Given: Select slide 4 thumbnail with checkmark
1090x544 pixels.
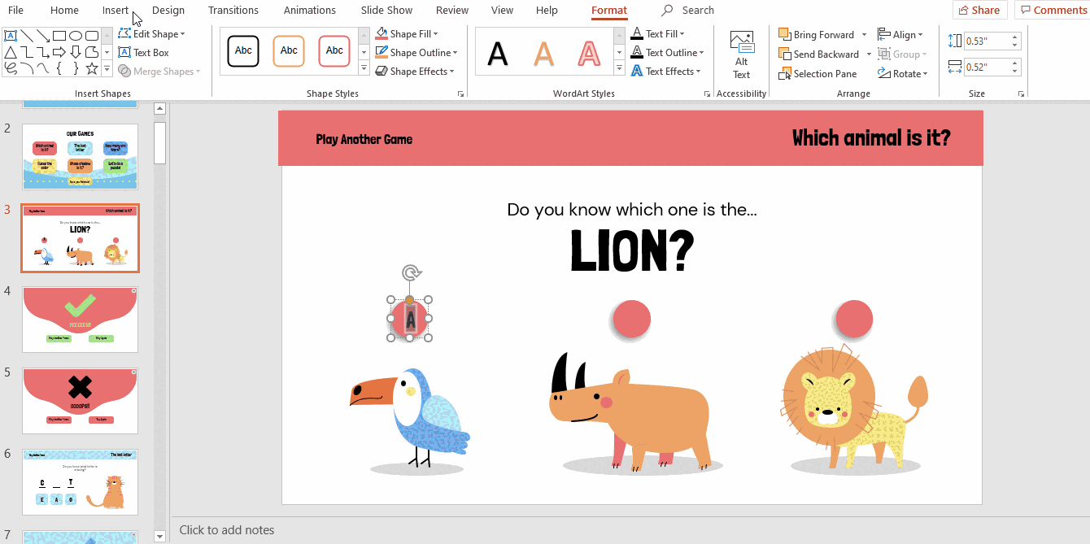Looking at the screenshot, I should tap(80, 319).
